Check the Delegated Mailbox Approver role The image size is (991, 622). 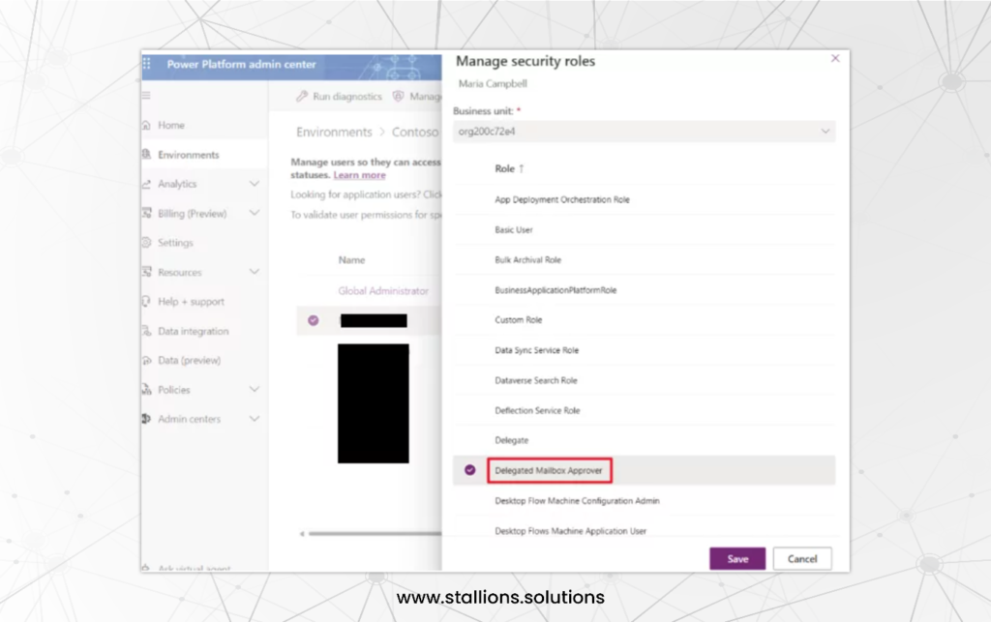coord(470,470)
